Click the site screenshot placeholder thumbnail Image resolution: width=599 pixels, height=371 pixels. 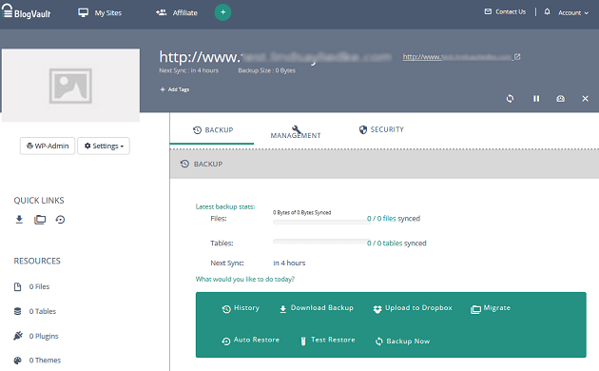pos(70,86)
